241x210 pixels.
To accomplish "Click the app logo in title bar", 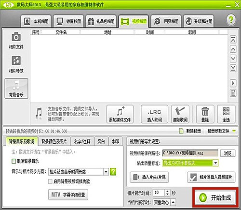I will point(8,4).
